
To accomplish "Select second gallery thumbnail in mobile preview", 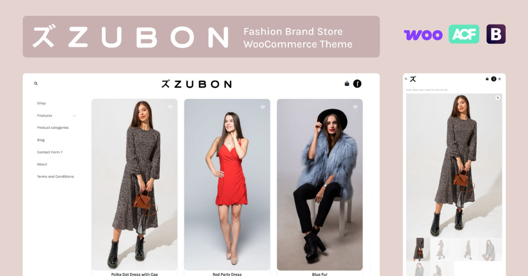I will coord(442,249).
